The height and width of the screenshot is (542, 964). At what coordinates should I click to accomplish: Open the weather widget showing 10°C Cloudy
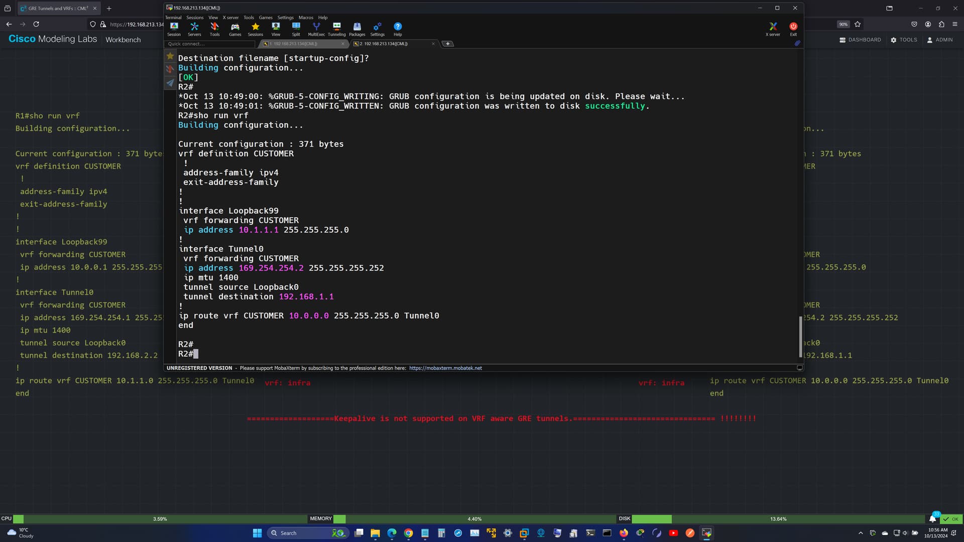[x=20, y=533]
